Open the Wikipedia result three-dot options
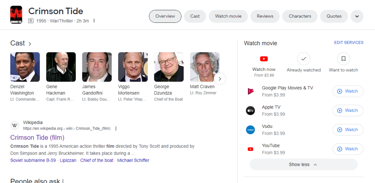Screen dimensions: 375x183 tap(116, 129)
